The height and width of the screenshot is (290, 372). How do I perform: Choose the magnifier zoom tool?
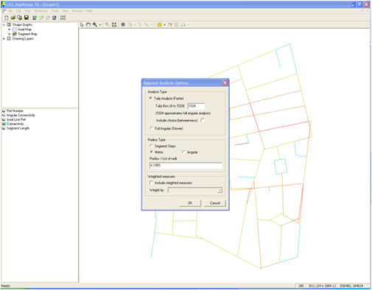tap(95, 25)
